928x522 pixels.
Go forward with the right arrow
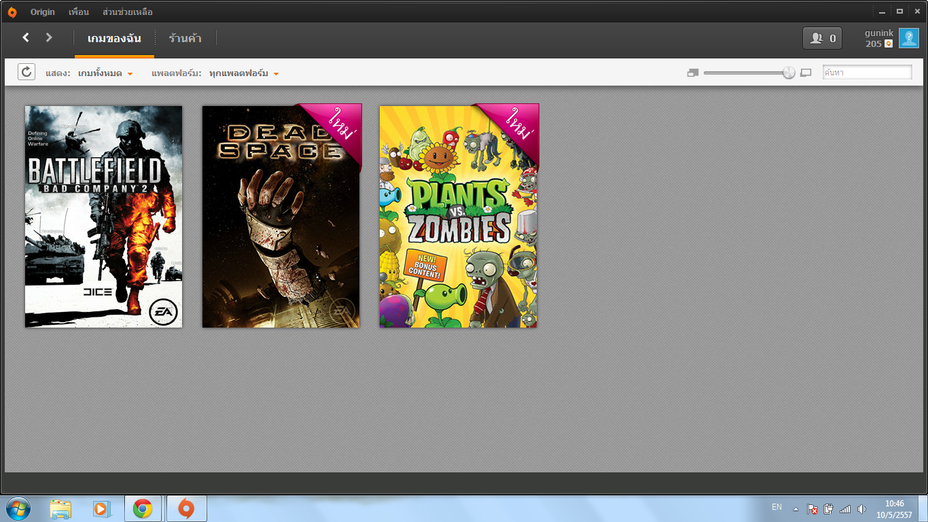coord(49,37)
